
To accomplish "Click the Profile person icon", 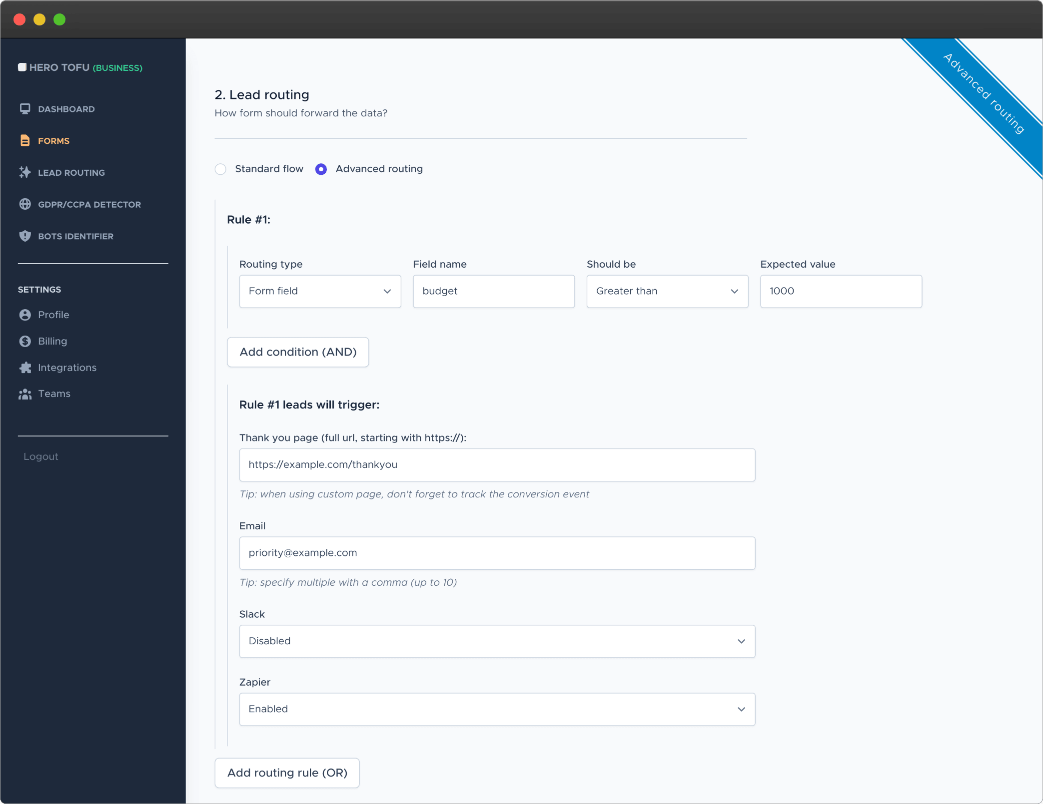I will [x=25, y=315].
